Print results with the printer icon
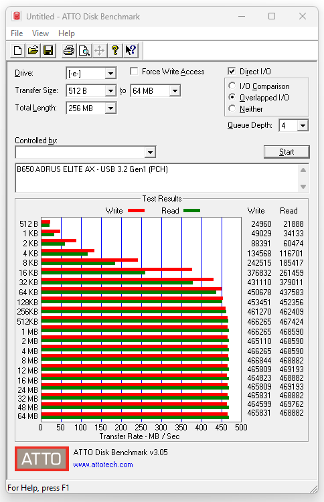324x502 pixels. (x=69, y=51)
